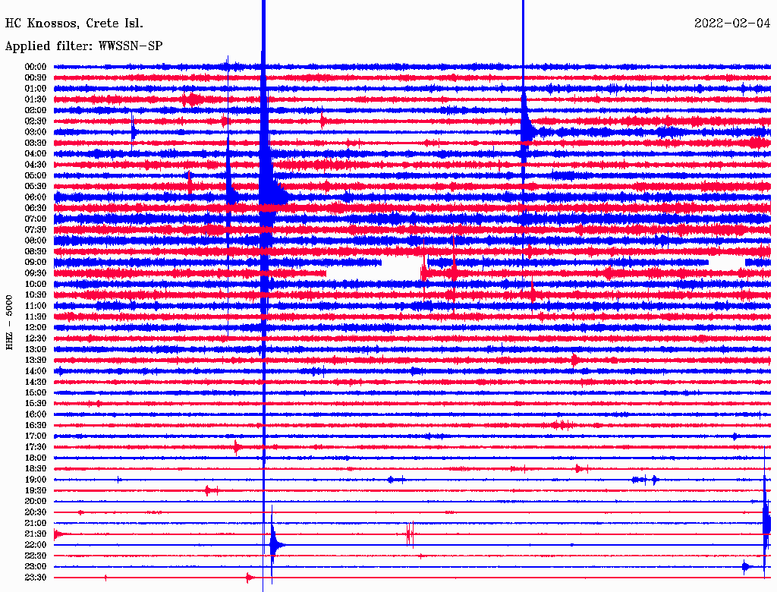Image resolution: width=777 pixels, height=592 pixels.
Task: Select the 04:30 time label
Action: tap(36, 165)
